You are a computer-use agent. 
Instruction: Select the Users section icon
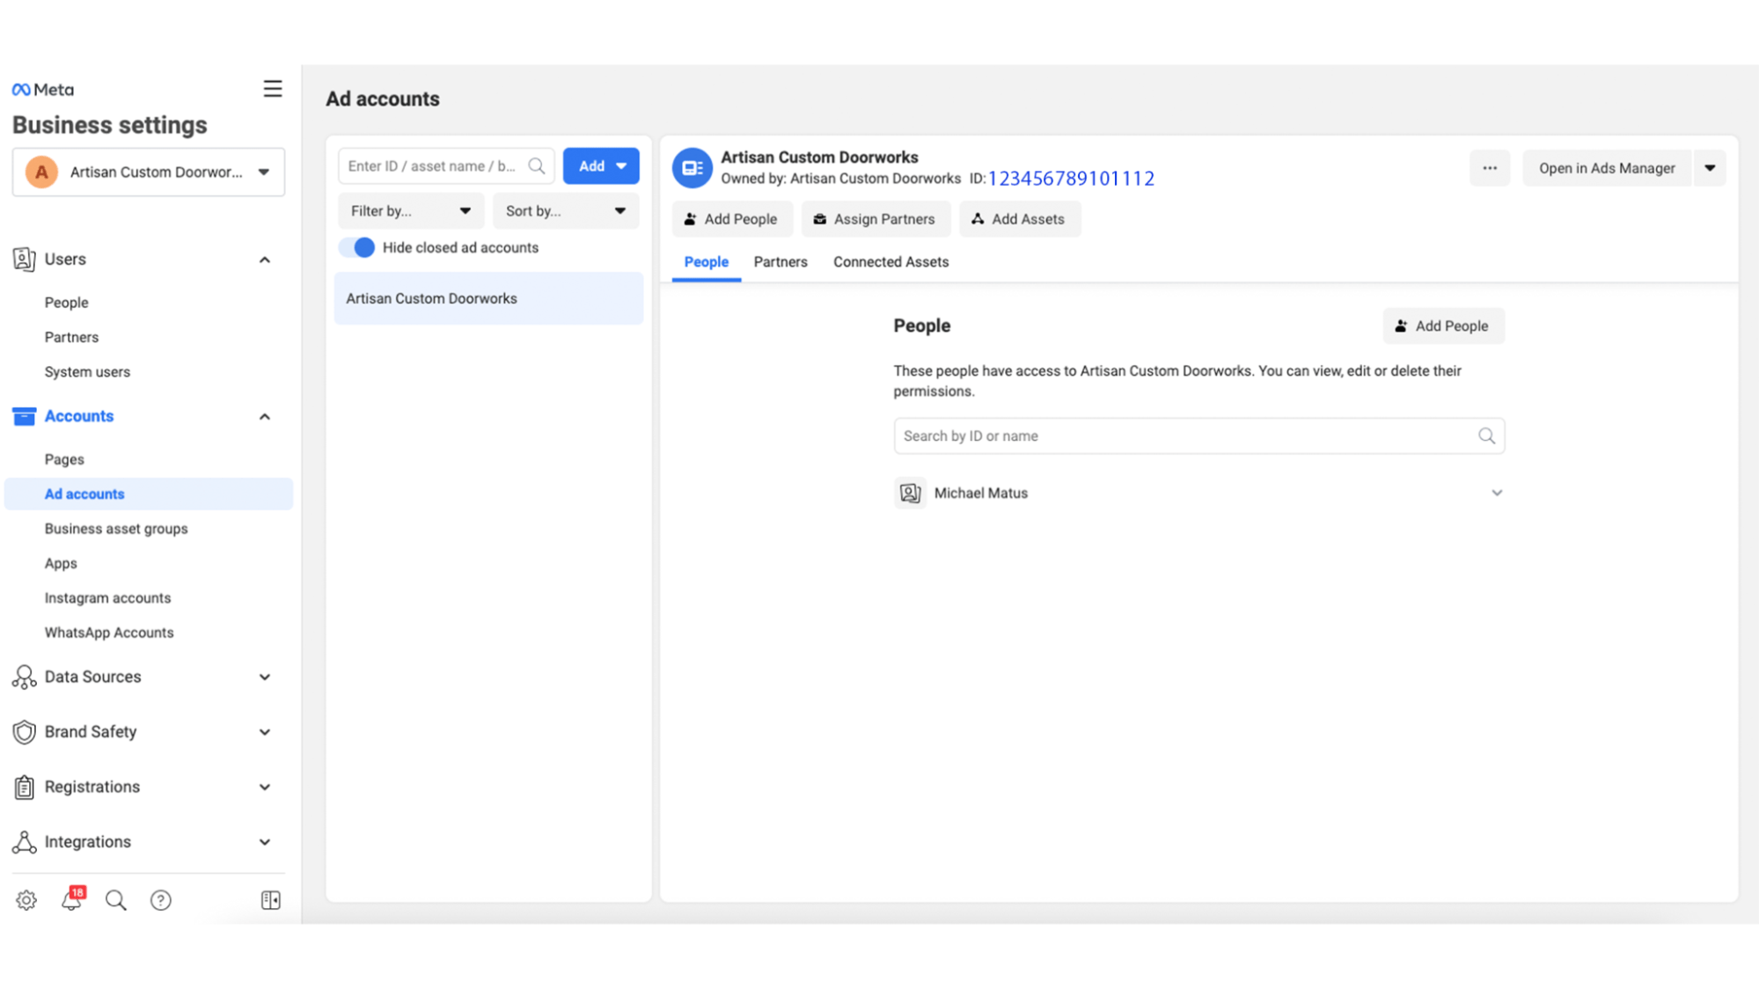click(24, 259)
